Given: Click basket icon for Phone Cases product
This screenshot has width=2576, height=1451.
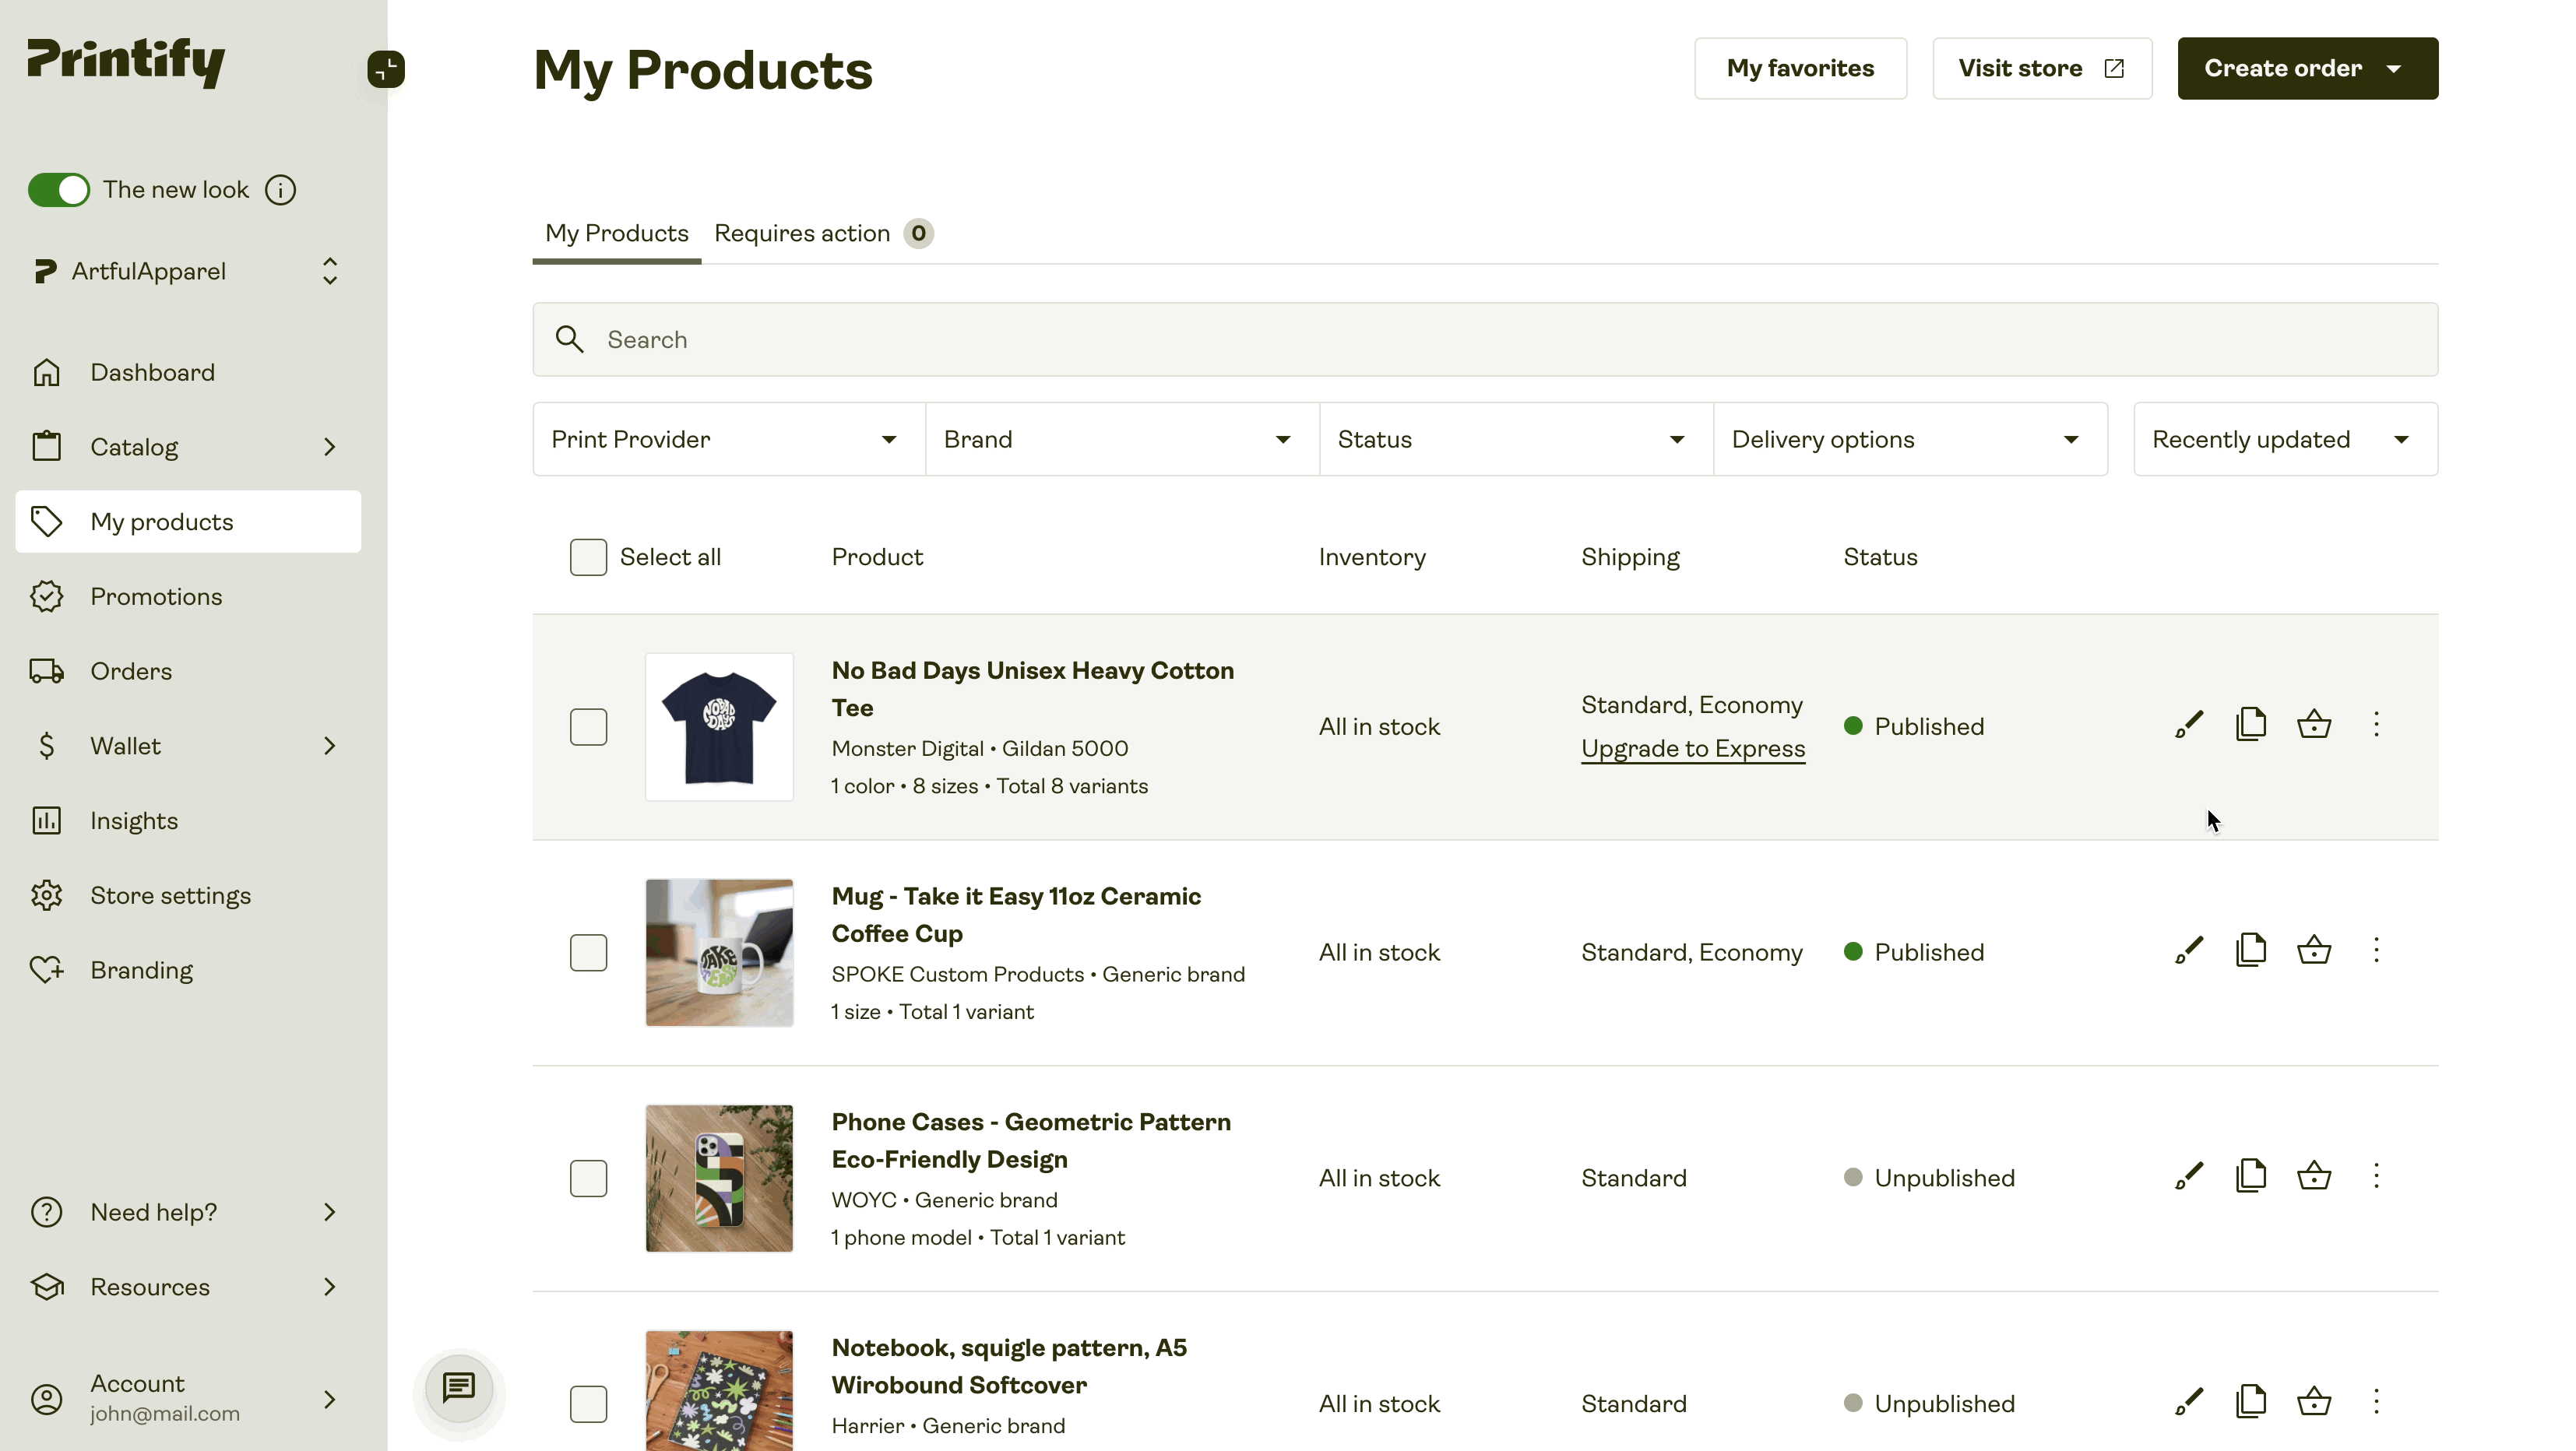Looking at the screenshot, I should pos(2314,1176).
